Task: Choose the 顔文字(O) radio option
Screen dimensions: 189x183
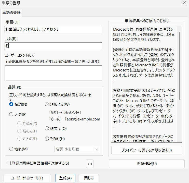Action: (47, 128)
